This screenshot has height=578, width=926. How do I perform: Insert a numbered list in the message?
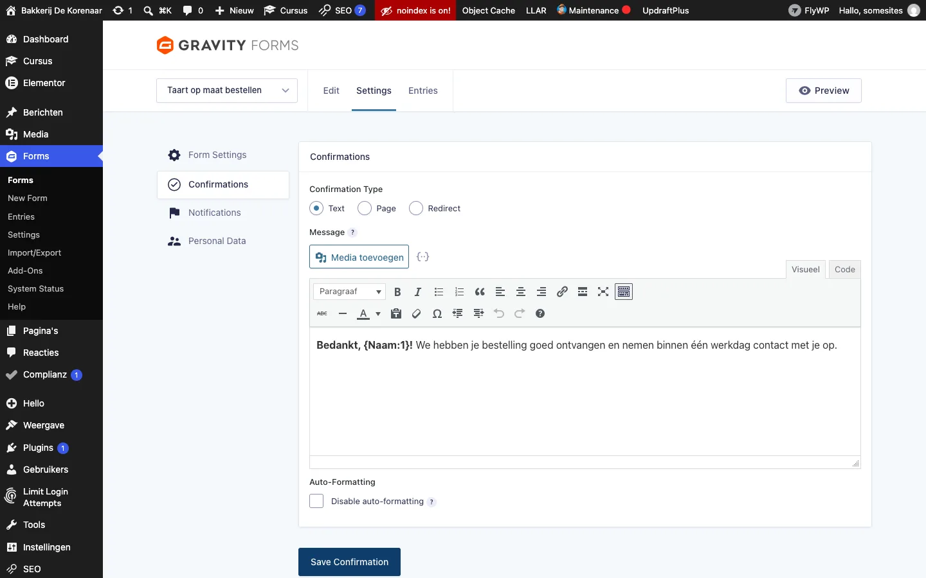[x=459, y=292]
